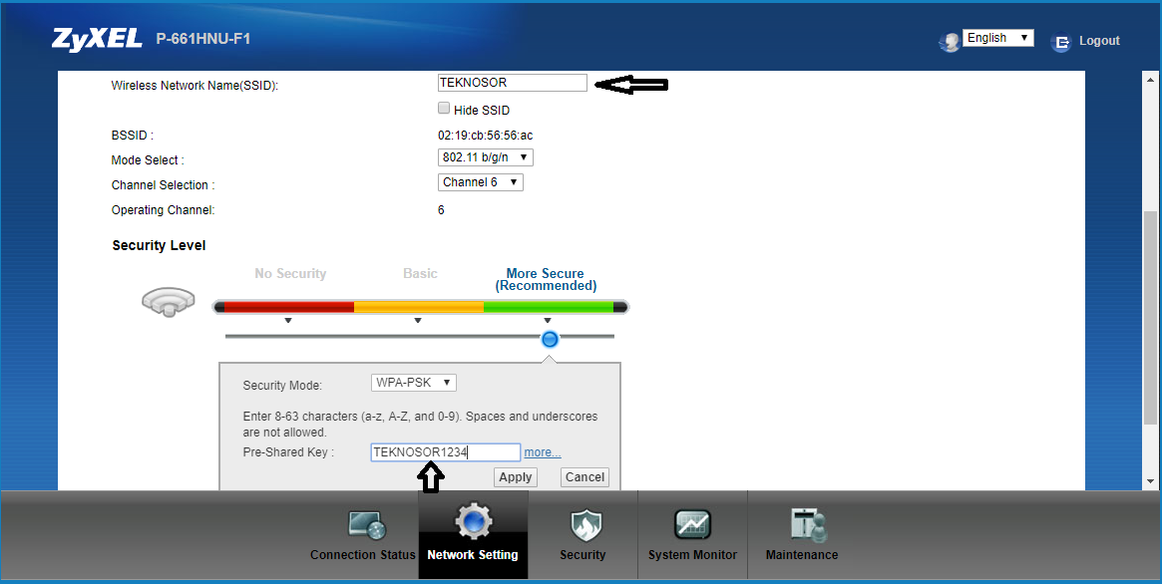
Task: Switch to the Maintenance tab label
Action: coord(802,554)
